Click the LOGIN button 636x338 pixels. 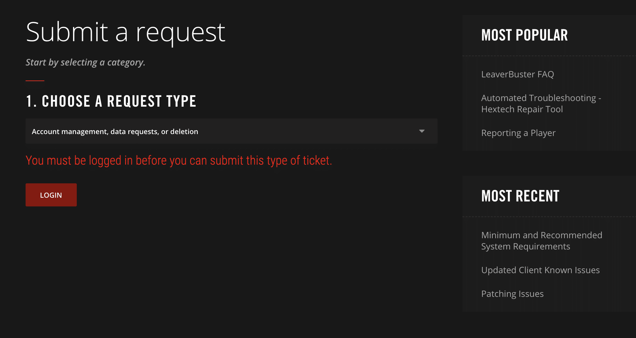tap(51, 195)
